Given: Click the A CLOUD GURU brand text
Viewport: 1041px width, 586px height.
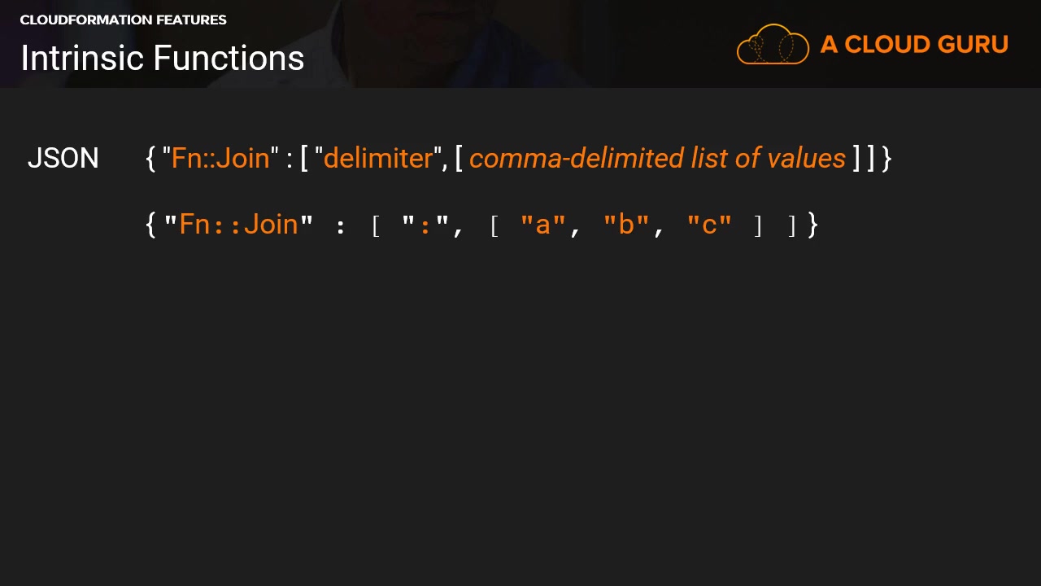Looking at the screenshot, I should [914, 45].
